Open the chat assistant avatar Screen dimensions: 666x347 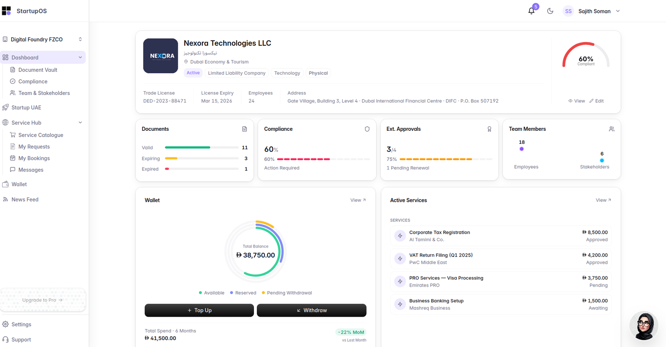(644, 326)
